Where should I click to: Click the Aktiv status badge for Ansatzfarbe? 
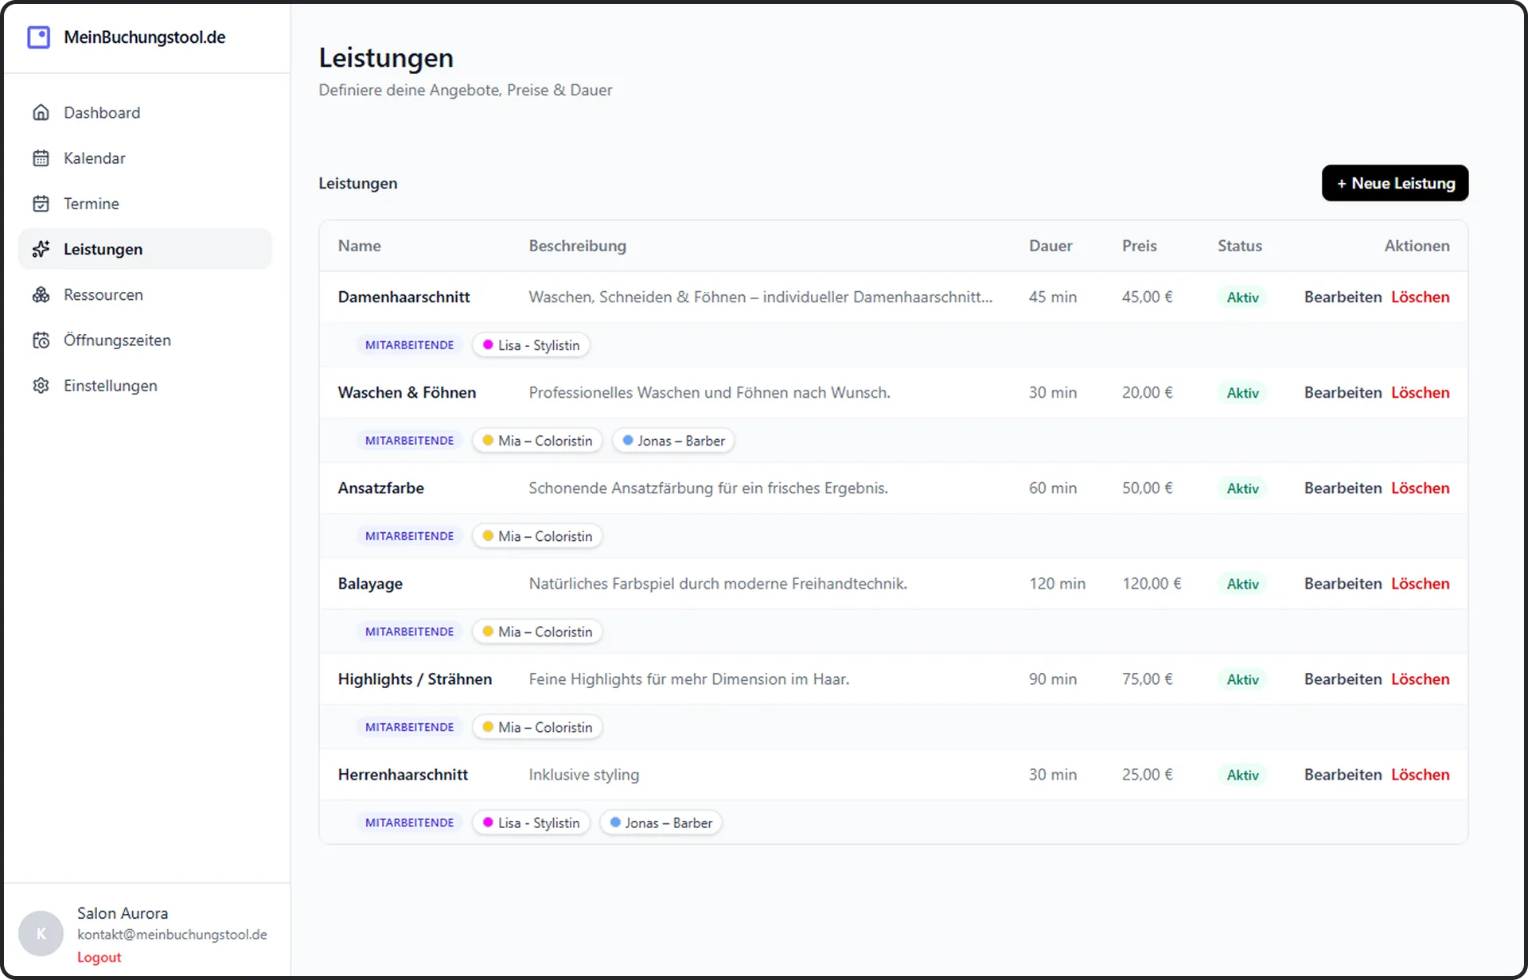click(1241, 488)
